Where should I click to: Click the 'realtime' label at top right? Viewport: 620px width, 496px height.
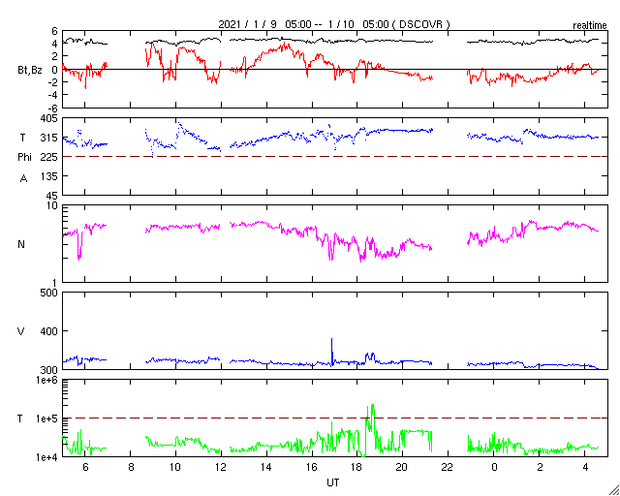point(590,25)
